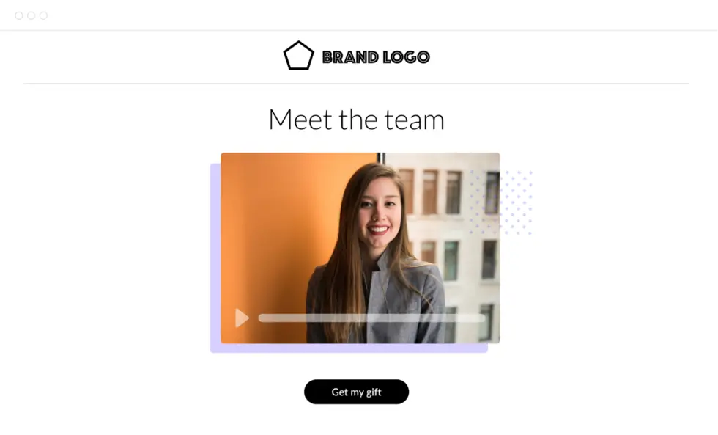
Task: Click the first window control dot
Action: pyautogui.click(x=19, y=15)
